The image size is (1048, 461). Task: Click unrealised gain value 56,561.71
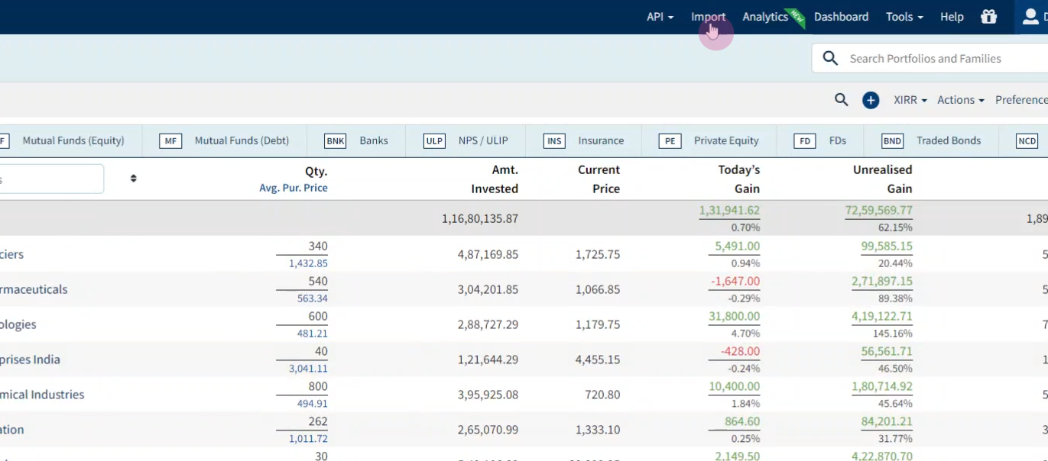click(886, 352)
